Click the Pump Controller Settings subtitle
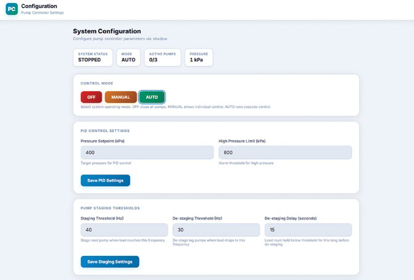414x280 pixels. (x=43, y=13)
